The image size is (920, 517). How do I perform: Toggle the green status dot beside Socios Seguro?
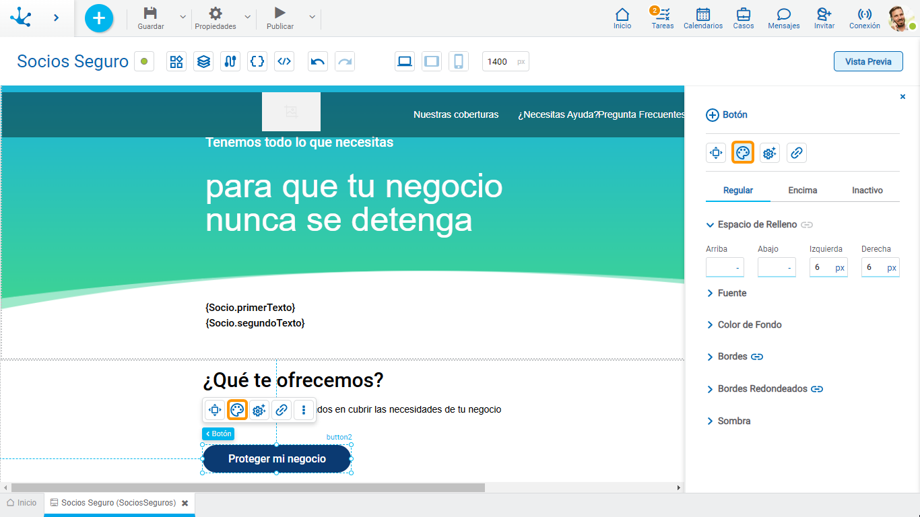[x=144, y=61]
